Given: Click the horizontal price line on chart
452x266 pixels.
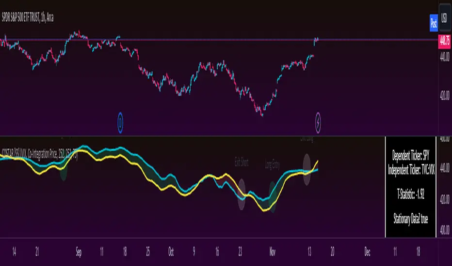Looking at the screenshot, I should pos(219,40).
